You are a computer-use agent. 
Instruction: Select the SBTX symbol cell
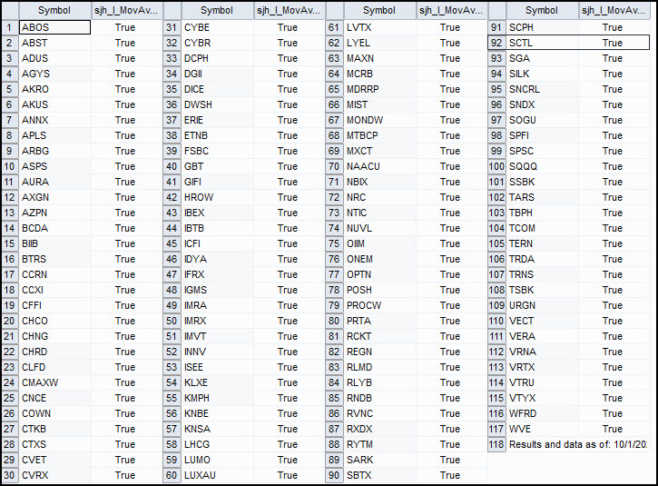(x=379, y=475)
